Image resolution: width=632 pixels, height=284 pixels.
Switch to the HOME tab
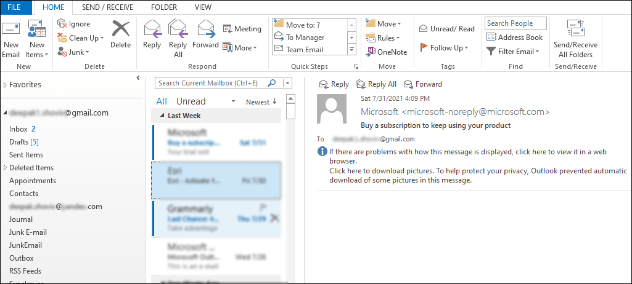pos(53,7)
